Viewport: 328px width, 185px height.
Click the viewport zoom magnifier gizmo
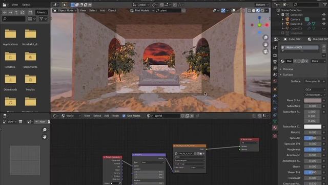[x=265, y=38]
